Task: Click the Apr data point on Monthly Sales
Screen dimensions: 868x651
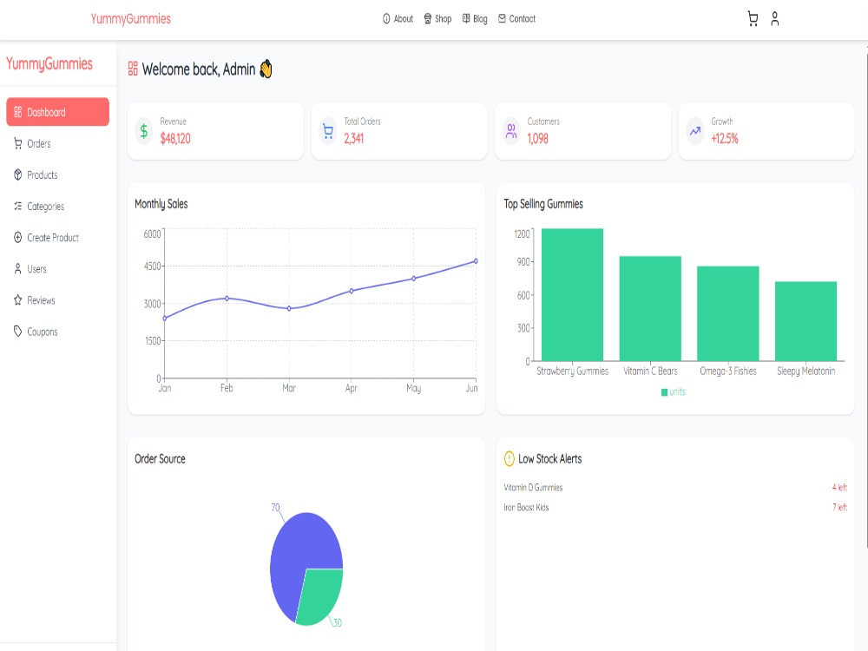Action: (x=351, y=291)
